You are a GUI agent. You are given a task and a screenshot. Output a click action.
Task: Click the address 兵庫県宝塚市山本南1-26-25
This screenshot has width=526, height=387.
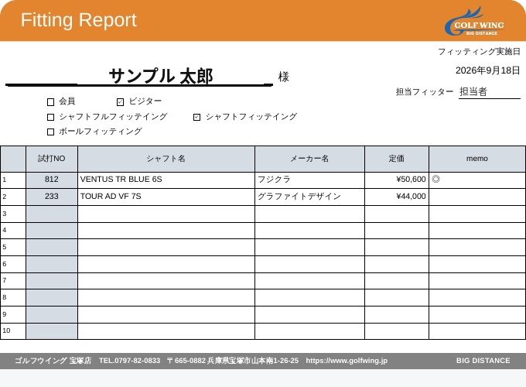click(x=253, y=361)
